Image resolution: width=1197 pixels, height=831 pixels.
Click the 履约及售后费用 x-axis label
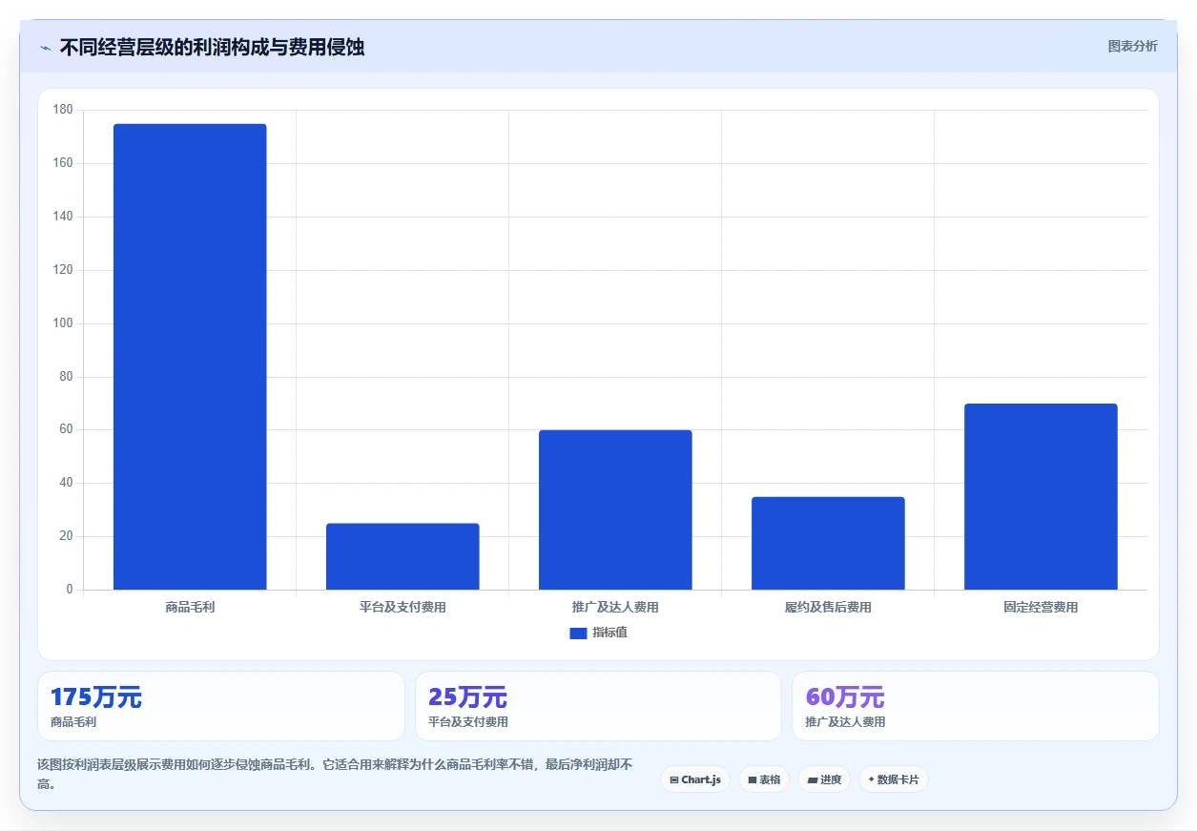click(x=828, y=608)
